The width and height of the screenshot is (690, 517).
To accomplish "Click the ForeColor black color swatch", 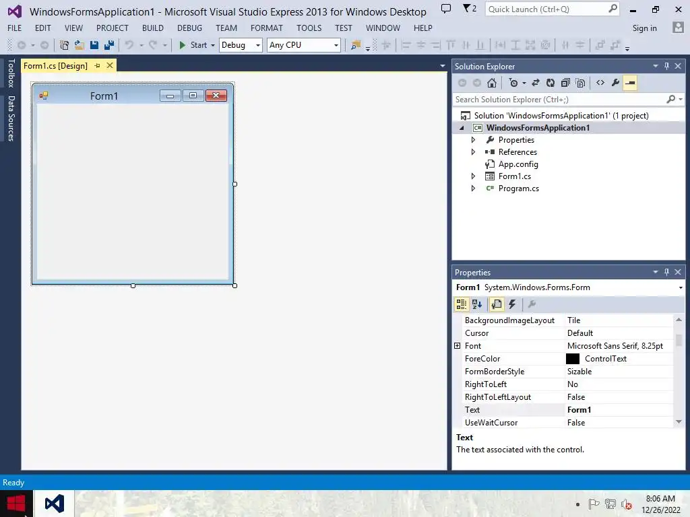I will 573,359.
